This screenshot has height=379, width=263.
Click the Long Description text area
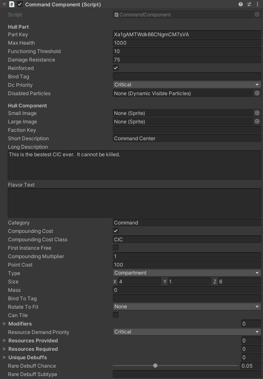(x=134, y=165)
